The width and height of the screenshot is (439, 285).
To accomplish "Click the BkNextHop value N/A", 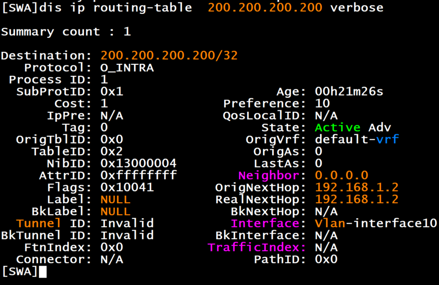I will (326, 212).
